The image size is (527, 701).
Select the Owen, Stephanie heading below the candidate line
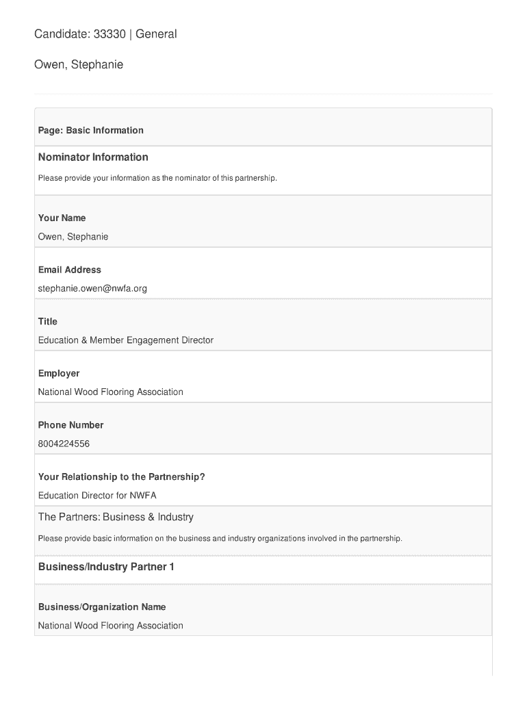click(x=79, y=65)
